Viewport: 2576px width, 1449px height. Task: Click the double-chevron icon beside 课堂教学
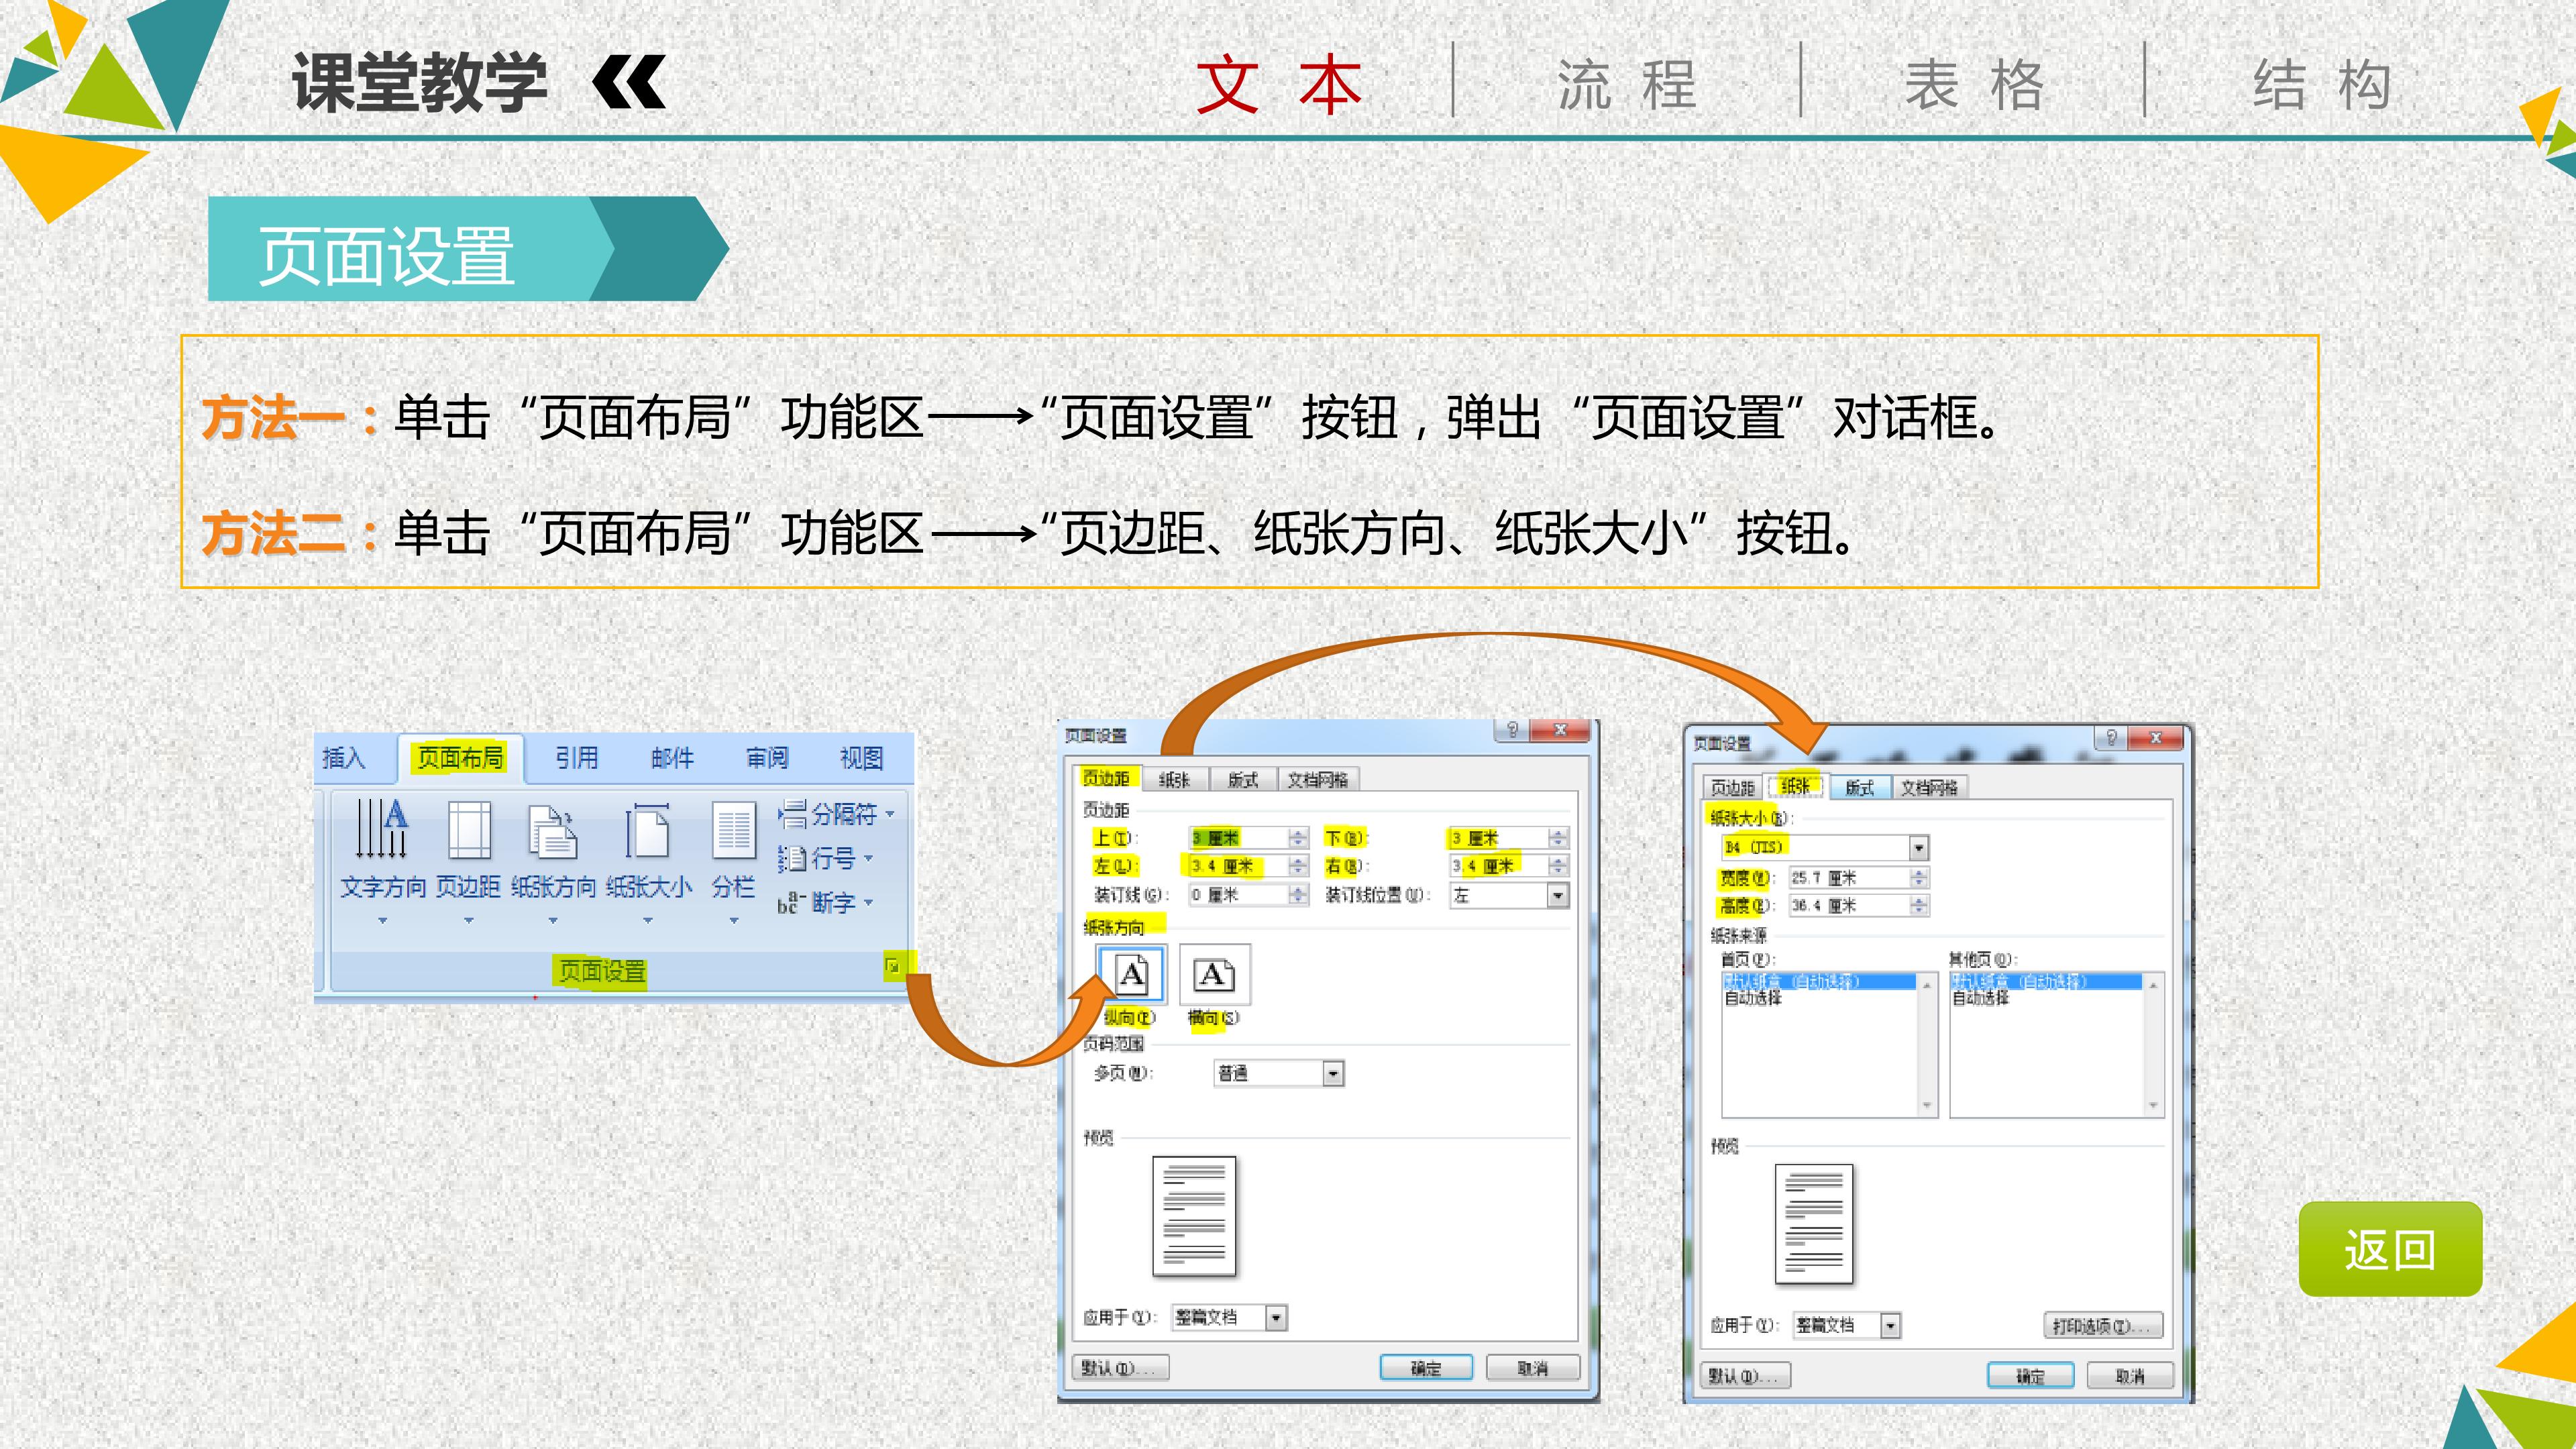tap(629, 82)
